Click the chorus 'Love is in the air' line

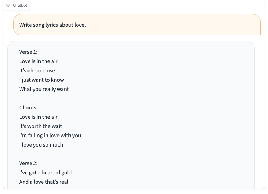(38, 117)
